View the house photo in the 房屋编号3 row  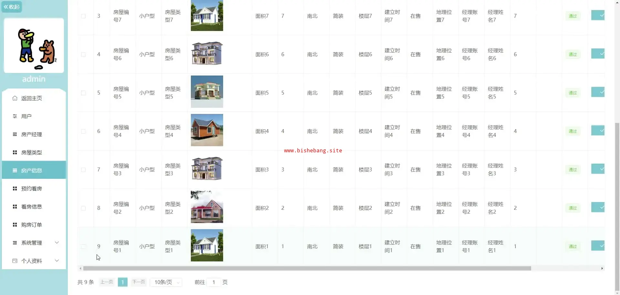tap(207, 168)
